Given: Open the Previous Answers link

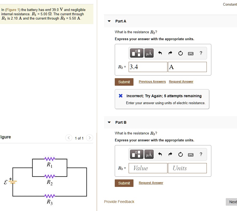Looking at the screenshot, I should tap(152, 81).
